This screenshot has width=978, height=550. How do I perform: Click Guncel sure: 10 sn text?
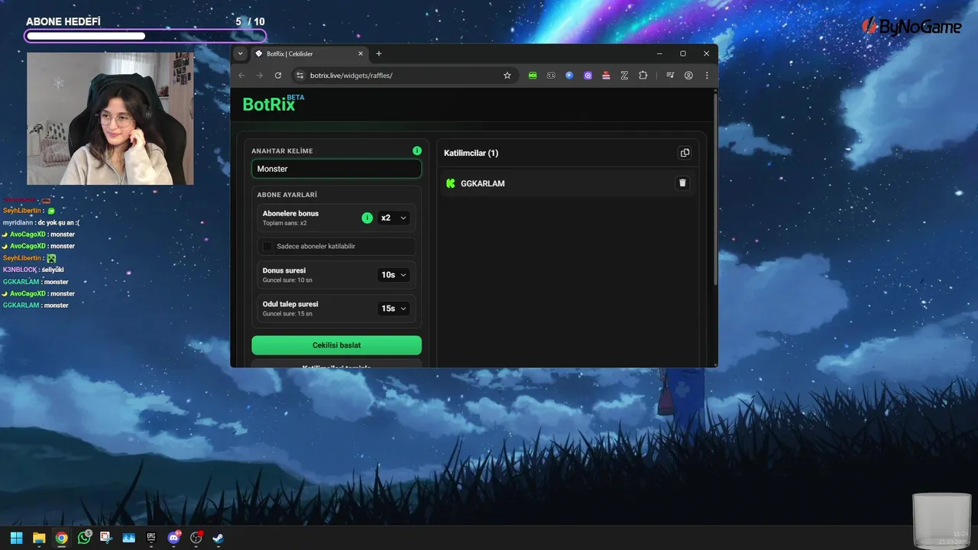pyautogui.click(x=287, y=280)
